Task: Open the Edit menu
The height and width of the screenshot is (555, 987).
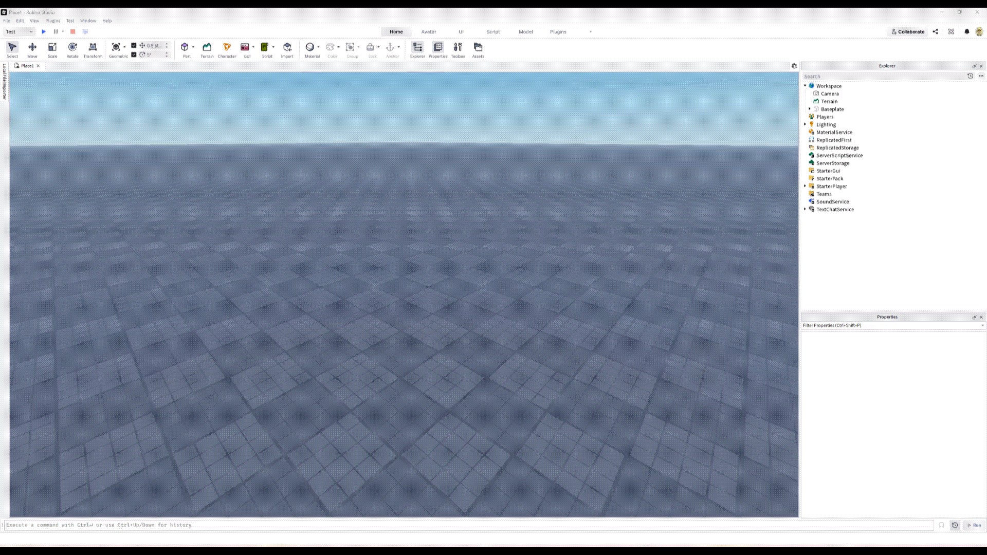Action: pos(20,21)
